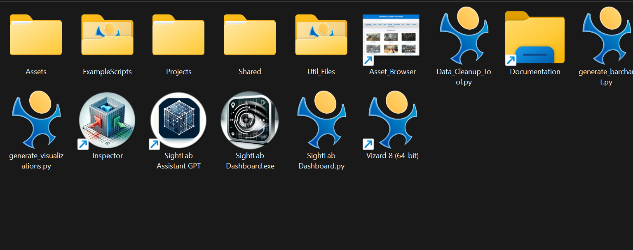Click the 'SightLab Dashboard.exe' name label

(250, 161)
